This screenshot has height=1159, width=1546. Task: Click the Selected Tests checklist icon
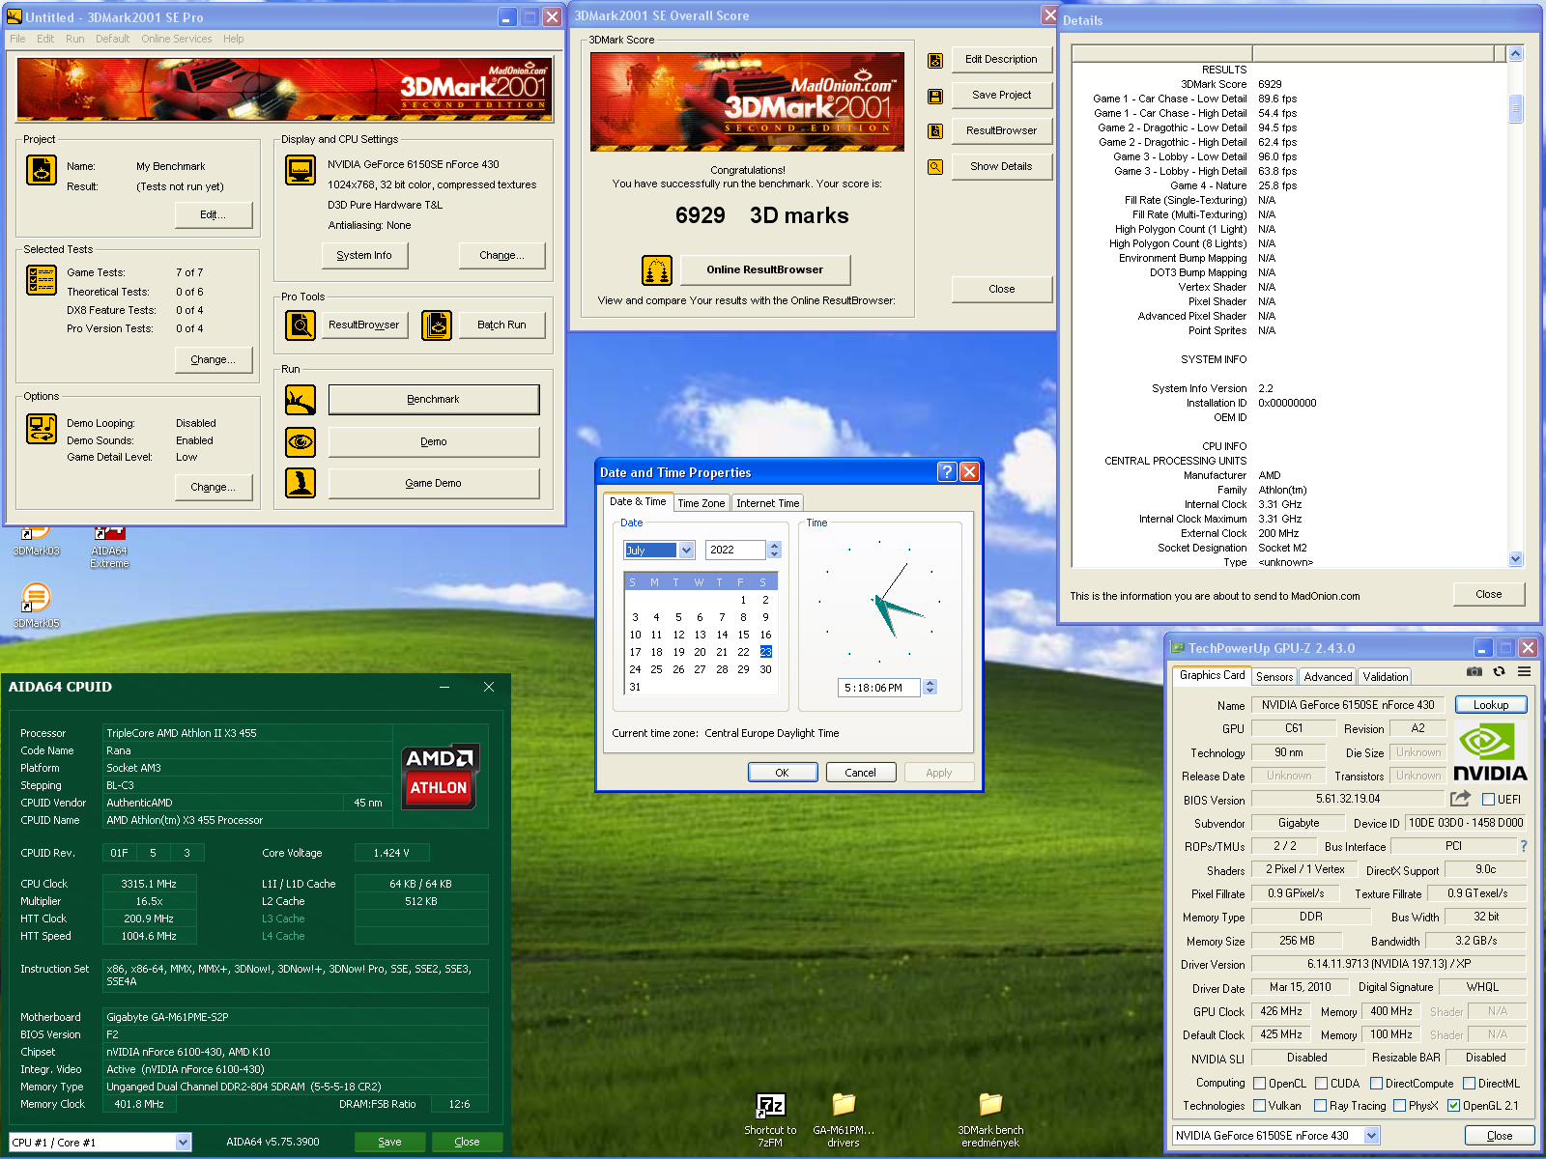[x=42, y=280]
